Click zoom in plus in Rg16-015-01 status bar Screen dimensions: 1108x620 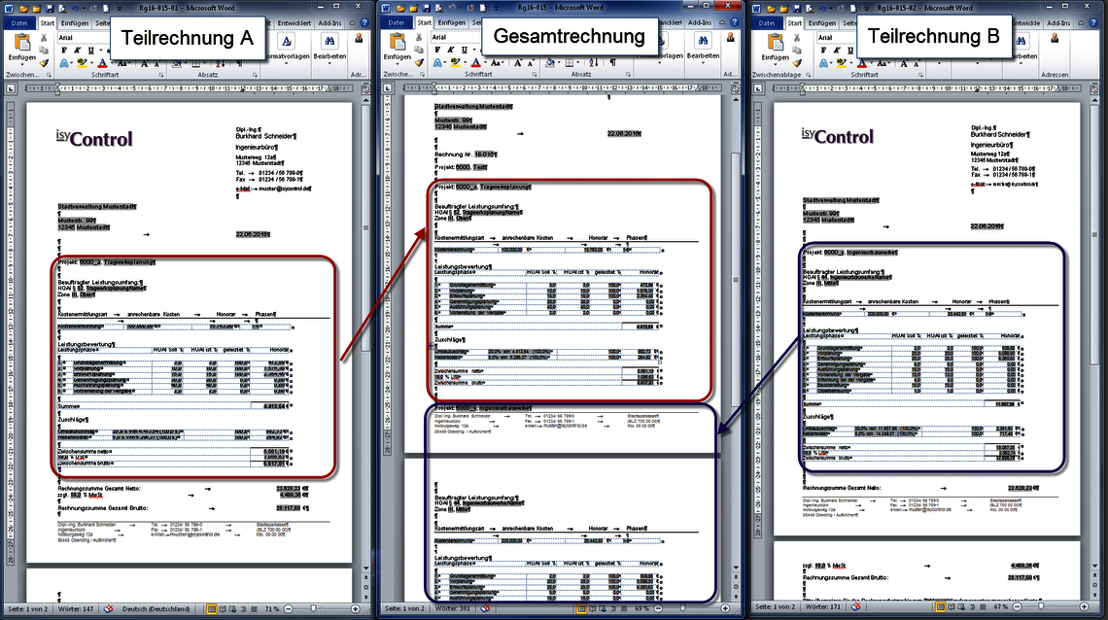pos(356,608)
